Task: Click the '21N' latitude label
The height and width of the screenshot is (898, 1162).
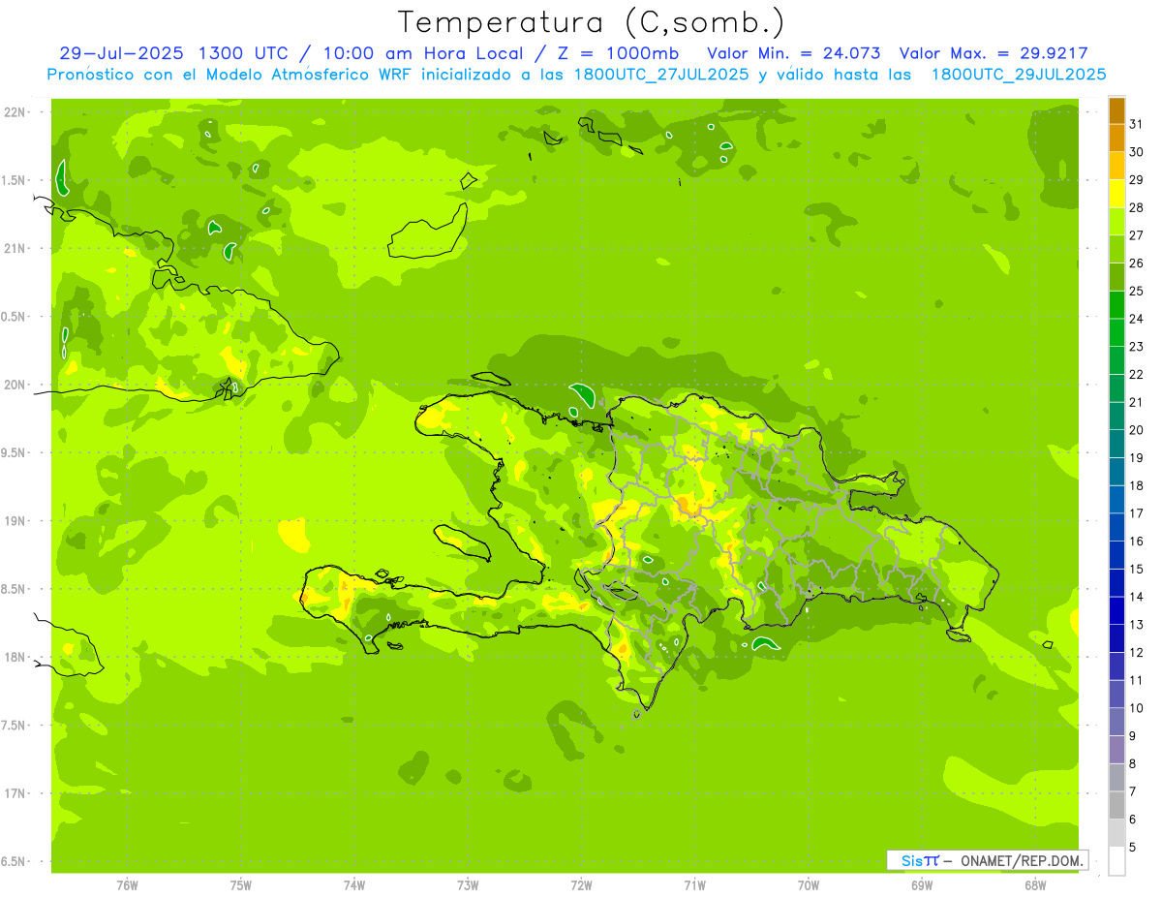Action: [x=15, y=249]
